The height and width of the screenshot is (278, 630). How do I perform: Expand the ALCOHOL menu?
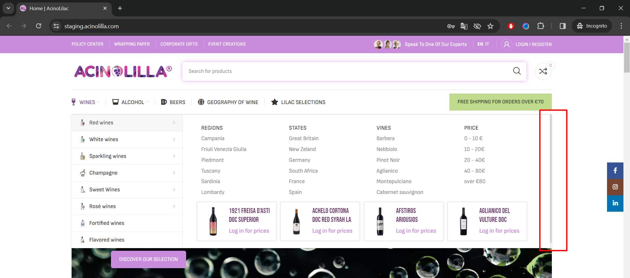click(x=130, y=102)
